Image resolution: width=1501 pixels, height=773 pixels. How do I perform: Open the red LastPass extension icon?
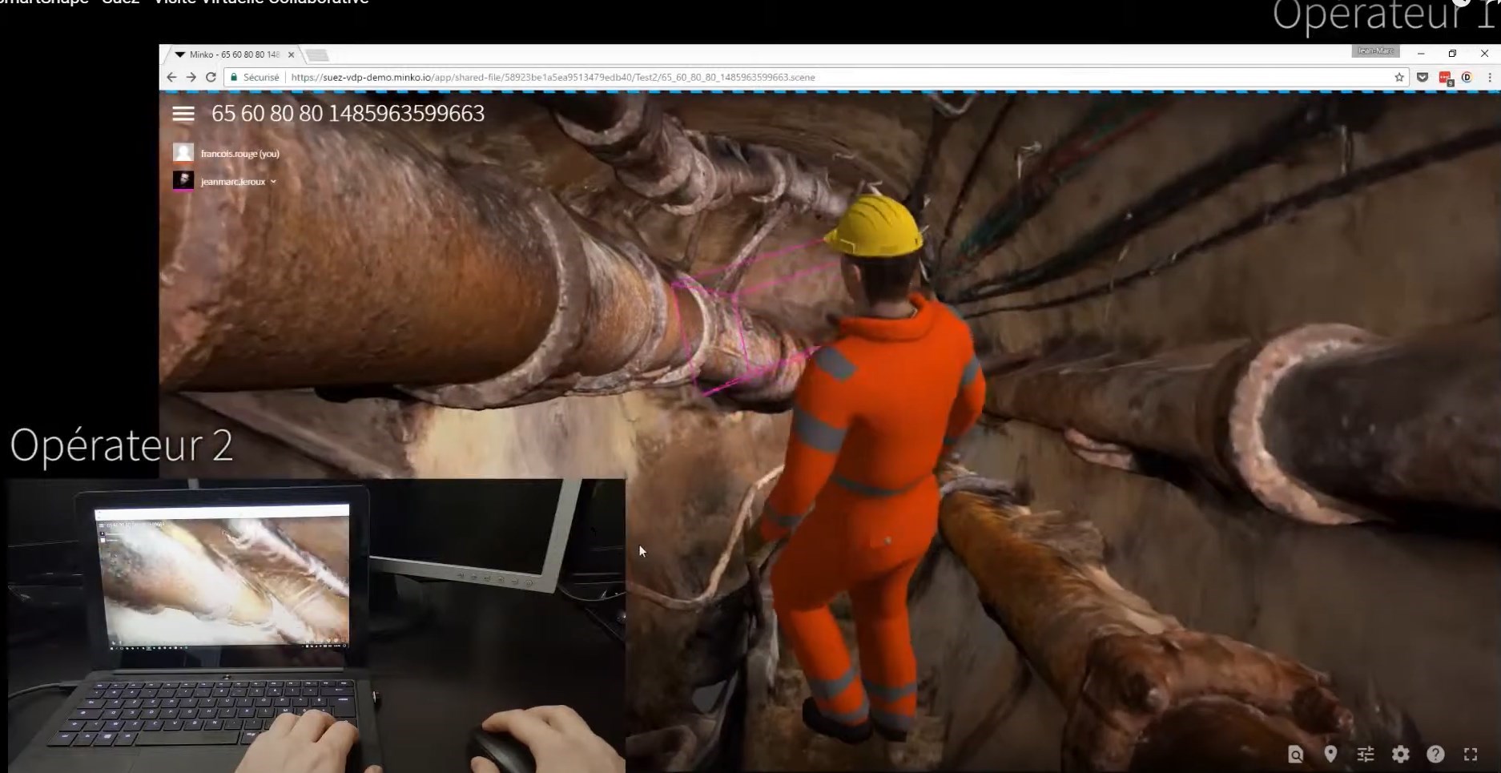click(1445, 78)
